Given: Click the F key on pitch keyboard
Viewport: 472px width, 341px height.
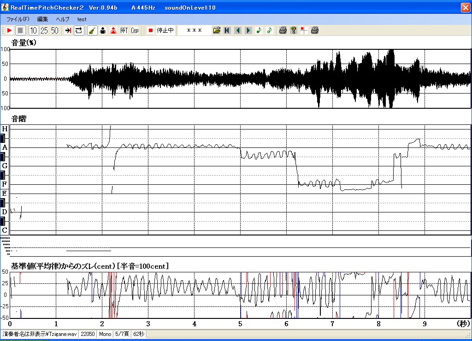Looking at the screenshot, I should coord(5,184).
